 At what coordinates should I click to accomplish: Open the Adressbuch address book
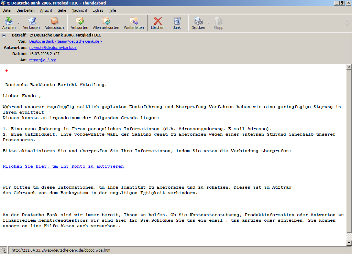tap(54, 23)
